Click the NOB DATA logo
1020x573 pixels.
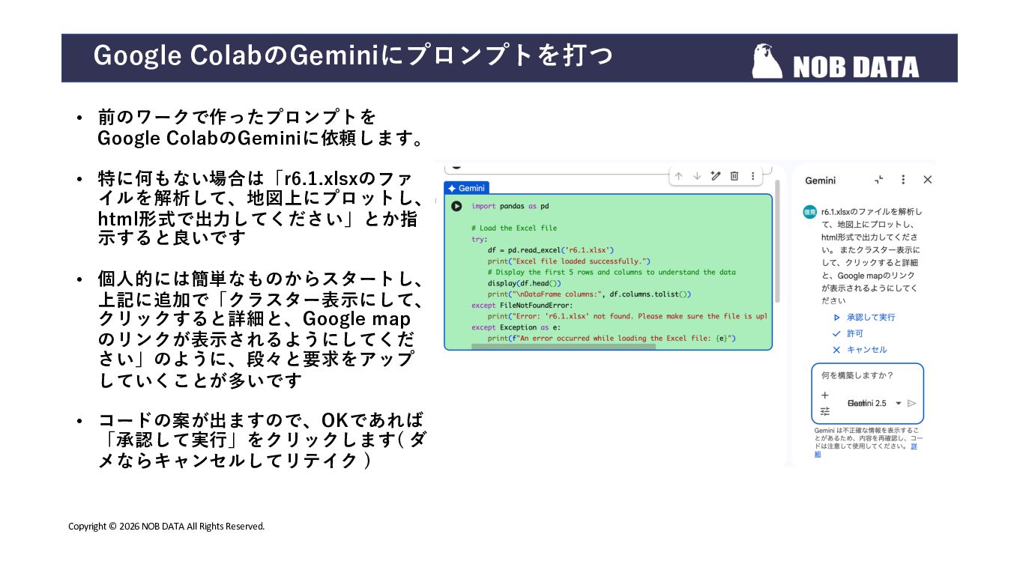(x=836, y=61)
